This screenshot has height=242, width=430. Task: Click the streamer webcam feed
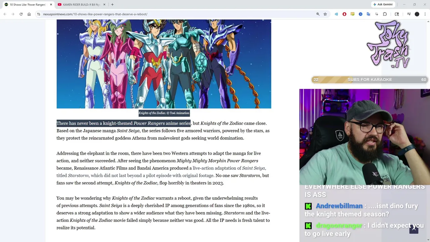point(364,137)
